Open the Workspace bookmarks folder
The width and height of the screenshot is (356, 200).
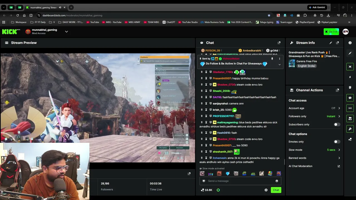pos(19,22)
